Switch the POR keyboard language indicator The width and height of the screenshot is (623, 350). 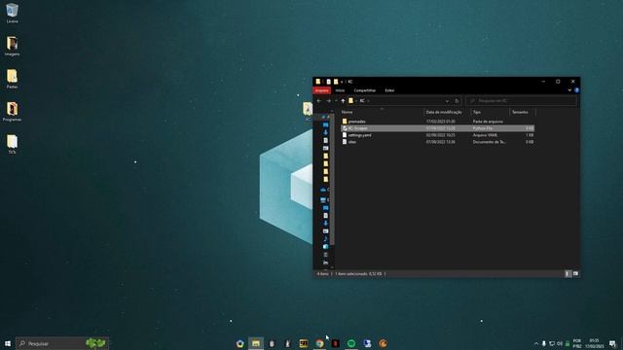(x=577, y=343)
